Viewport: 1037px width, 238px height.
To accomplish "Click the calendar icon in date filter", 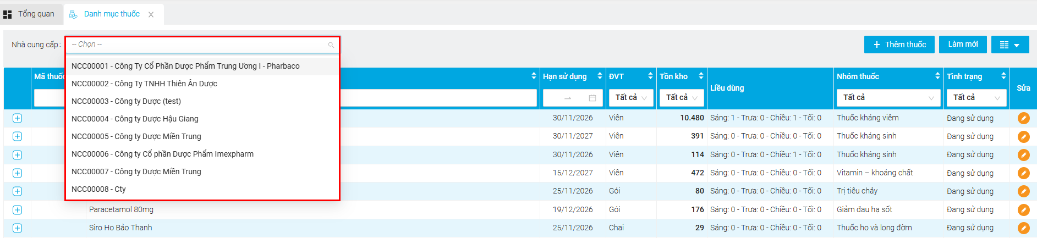I will (592, 98).
